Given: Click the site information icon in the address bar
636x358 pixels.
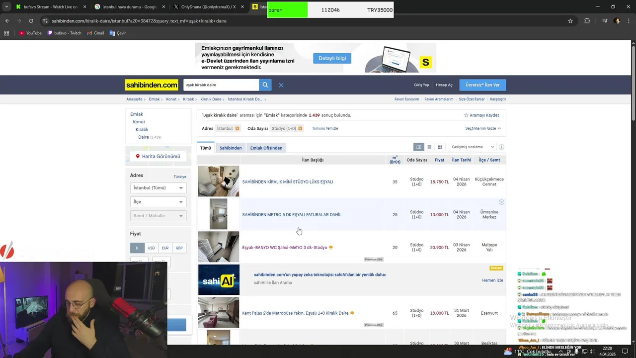Looking at the screenshot, I should pos(45,21).
